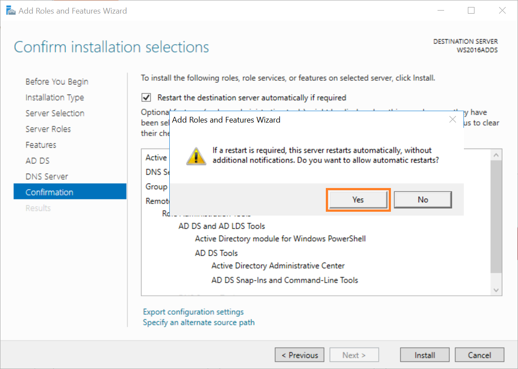The image size is (518, 369).
Task: Click No in the restart dialog
Action: [423, 200]
